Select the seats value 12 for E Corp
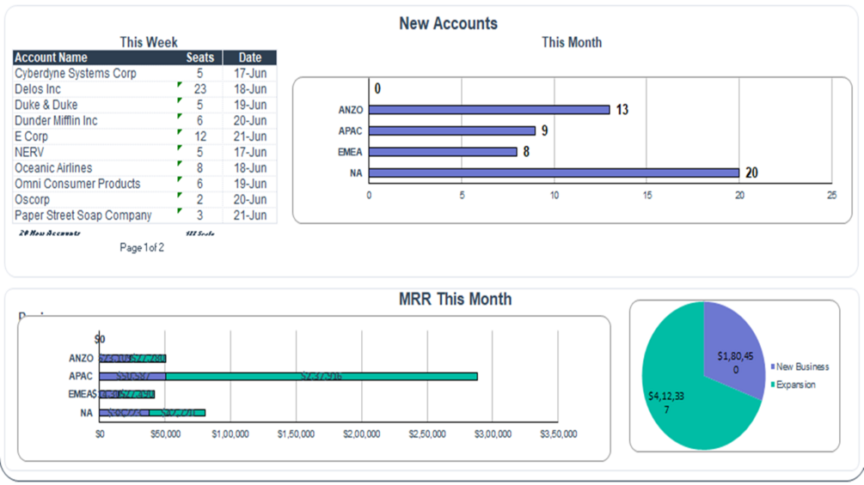 200,136
